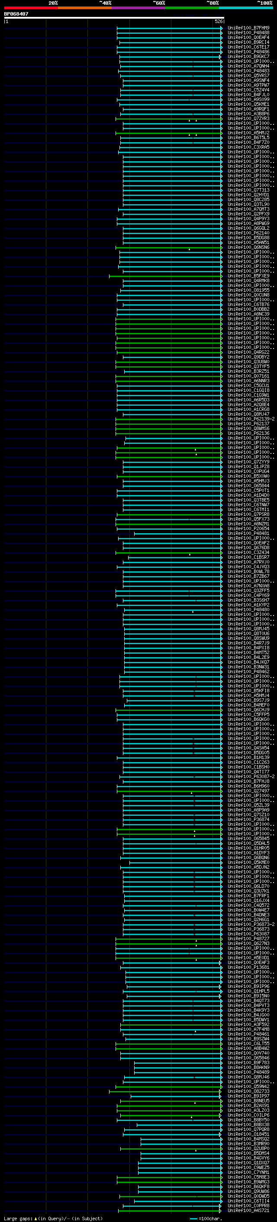Select hit label UniRef100_A8NC39

click(248, 314)
